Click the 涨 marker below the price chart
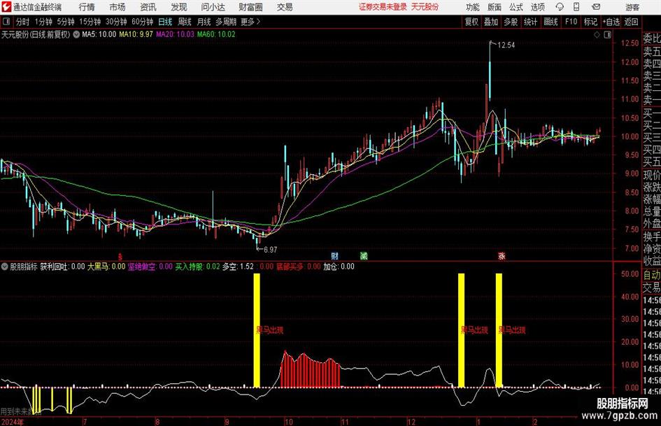661x426 pixels. click(x=502, y=255)
